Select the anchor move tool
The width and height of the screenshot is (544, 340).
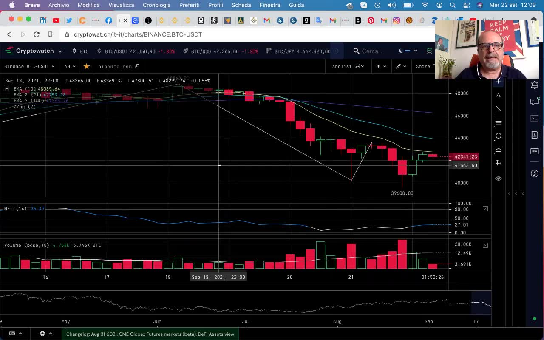click(x=498, y=163)
